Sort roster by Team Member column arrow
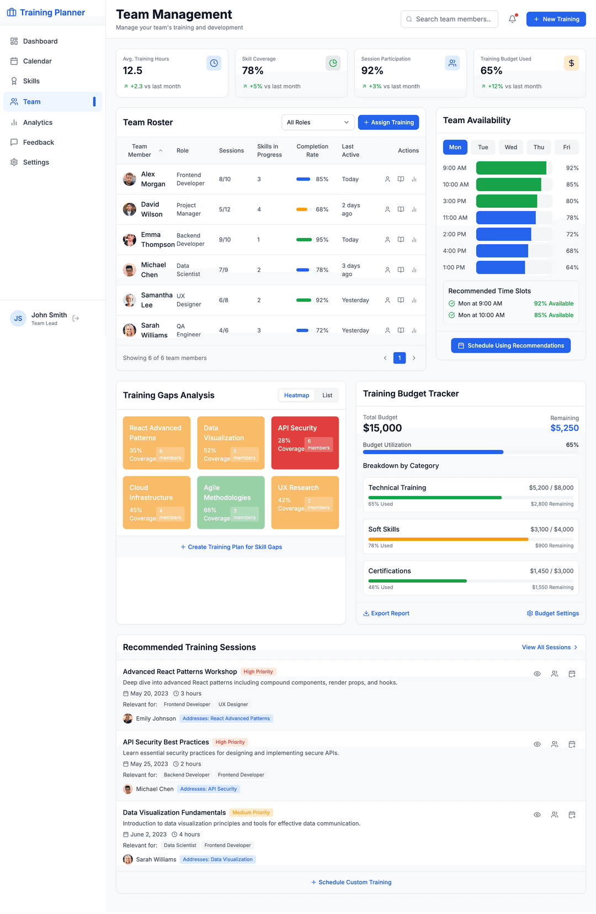The height and width of the screenshot is (914, 596). click(x=161, y=151)
